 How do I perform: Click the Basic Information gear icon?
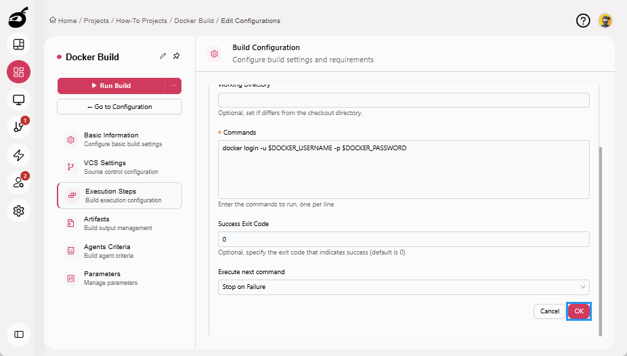click(x=71, y=139)
